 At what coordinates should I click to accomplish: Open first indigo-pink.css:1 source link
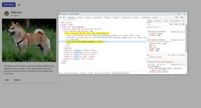click(178, 32)
